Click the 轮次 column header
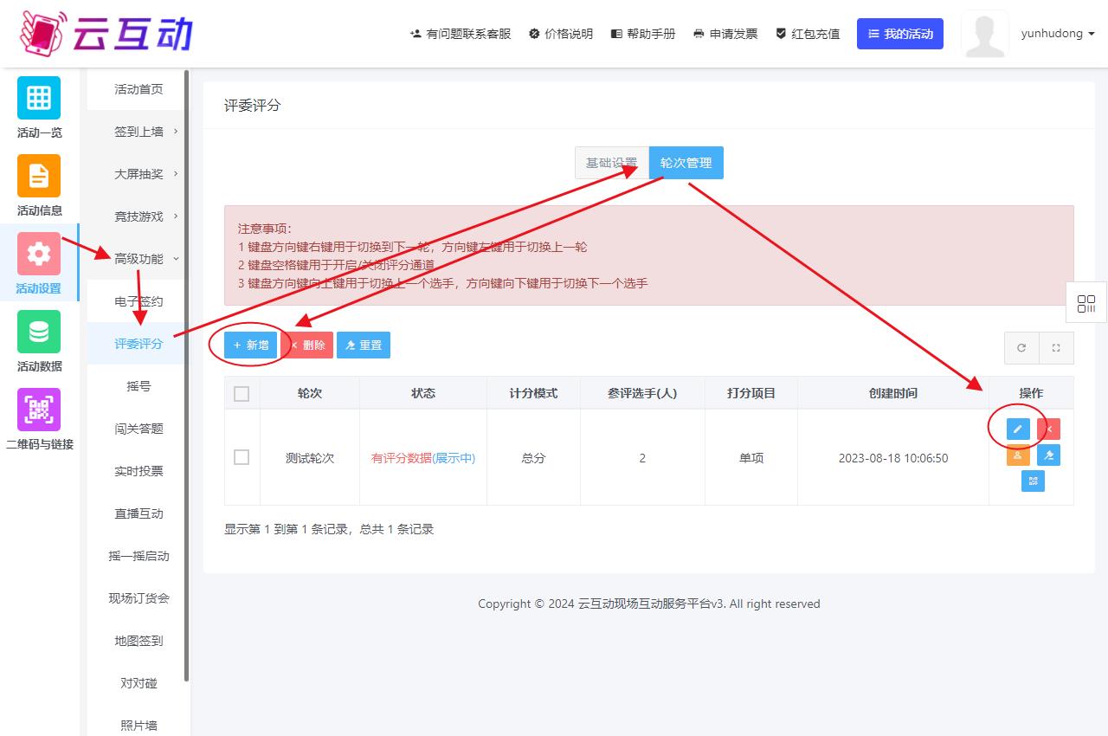The height and width of the screenshot is (736, 1108). [310, 393]
